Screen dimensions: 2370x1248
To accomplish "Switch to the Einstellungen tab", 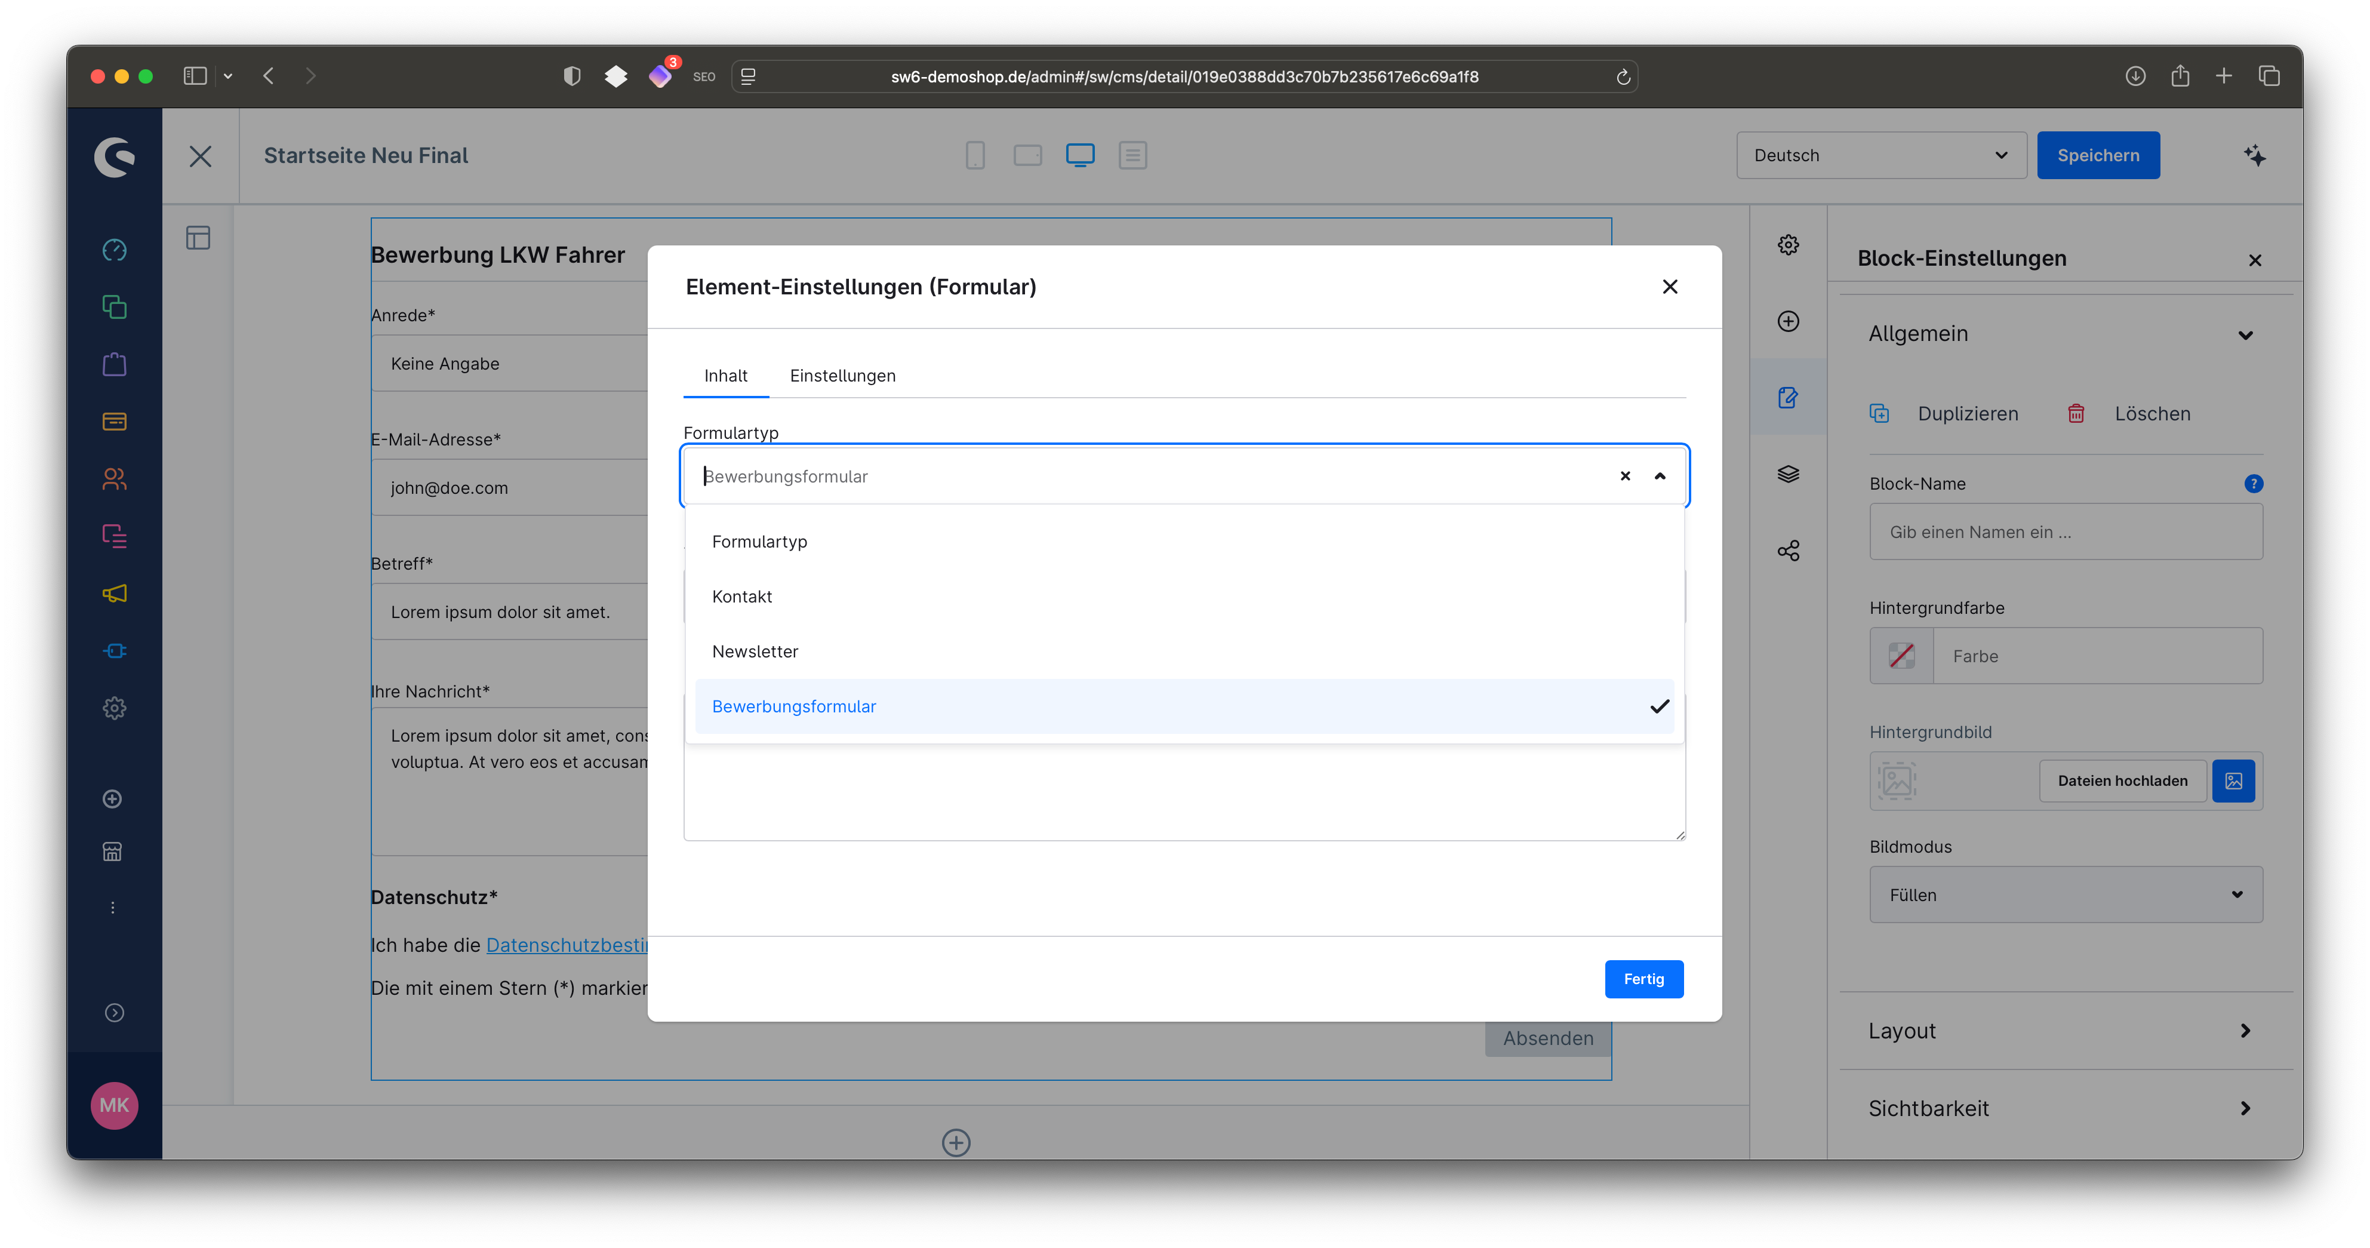I will [842, 376].
